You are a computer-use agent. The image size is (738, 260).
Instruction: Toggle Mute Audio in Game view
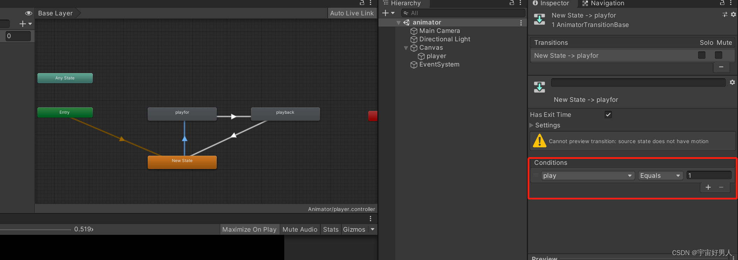[x=300, y=230]
